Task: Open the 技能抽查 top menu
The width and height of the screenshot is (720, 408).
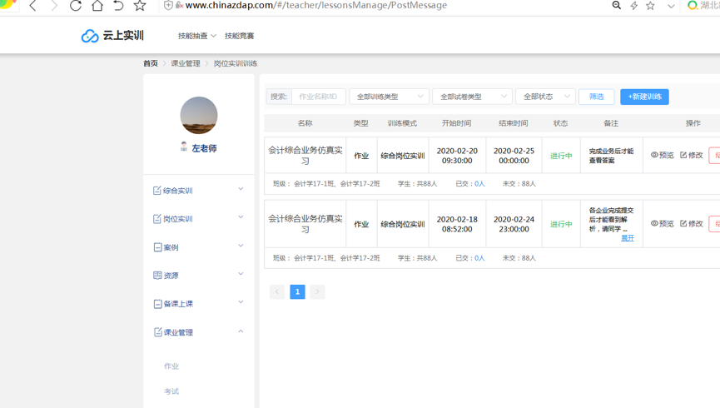Action: pyautogui.click(x=196, y=36)
